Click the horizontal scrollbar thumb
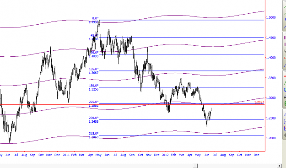 [x=195, y=166]
